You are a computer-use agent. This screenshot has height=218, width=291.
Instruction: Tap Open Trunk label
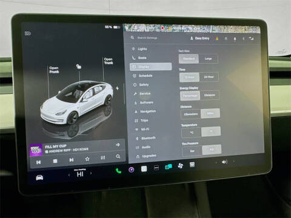109,61
